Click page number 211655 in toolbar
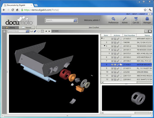Screen dimensions: 154x118 click(55, 31)
